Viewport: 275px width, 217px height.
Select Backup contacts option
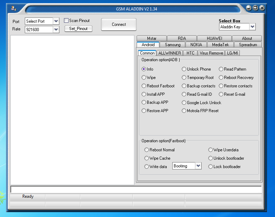[x=184, y=86]
